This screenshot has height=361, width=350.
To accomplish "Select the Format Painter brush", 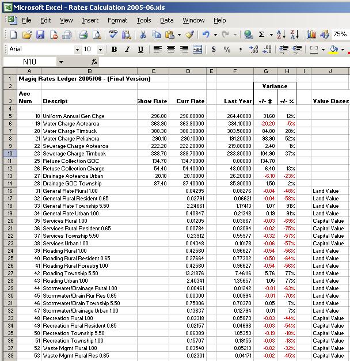I will pos(190,35).
